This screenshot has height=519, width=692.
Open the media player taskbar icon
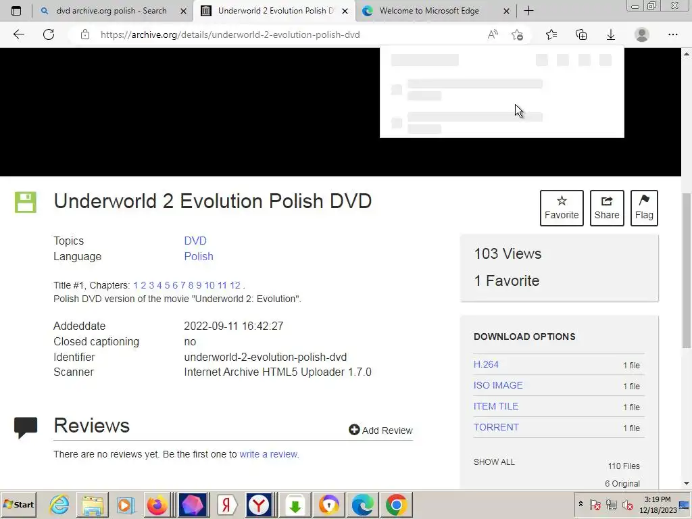125,504
